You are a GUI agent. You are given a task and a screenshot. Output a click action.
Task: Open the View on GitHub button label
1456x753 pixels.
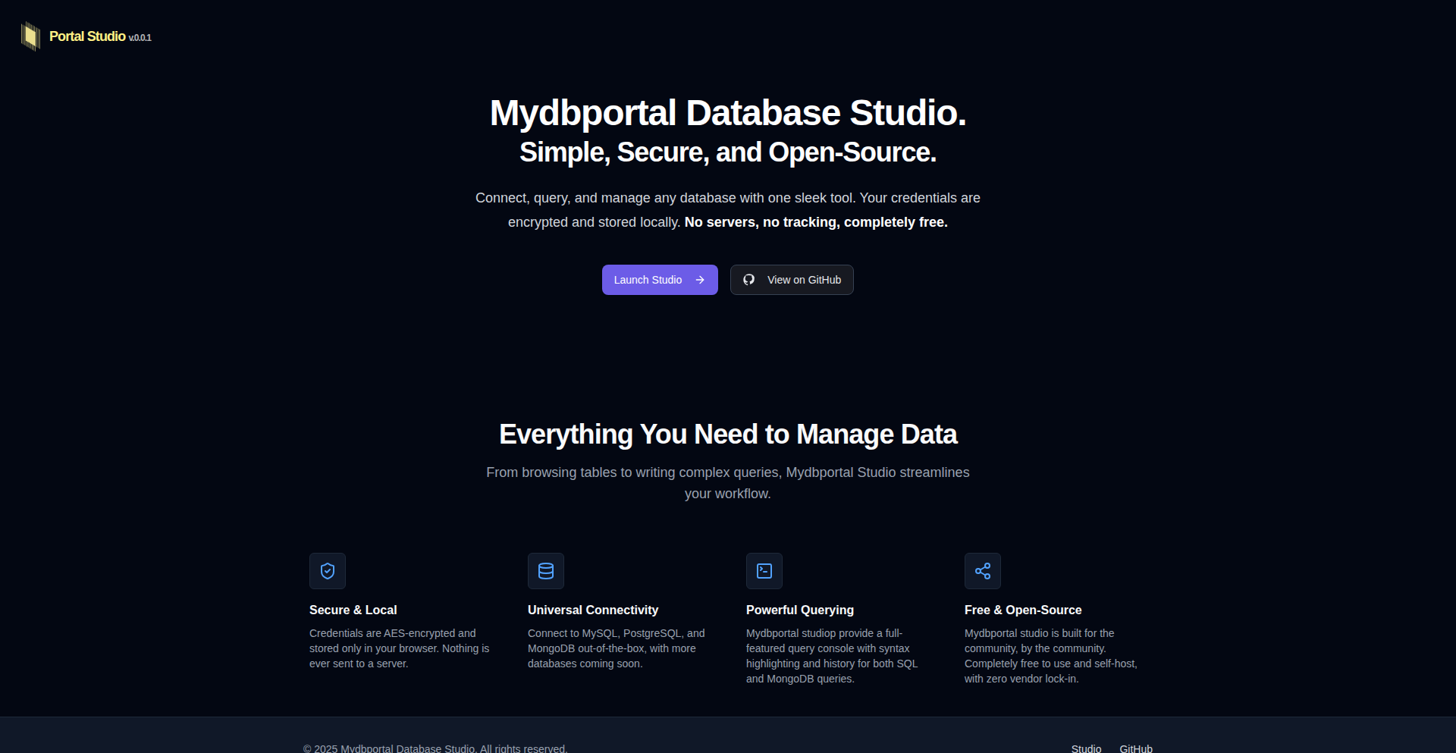click(x=804, y=280)
